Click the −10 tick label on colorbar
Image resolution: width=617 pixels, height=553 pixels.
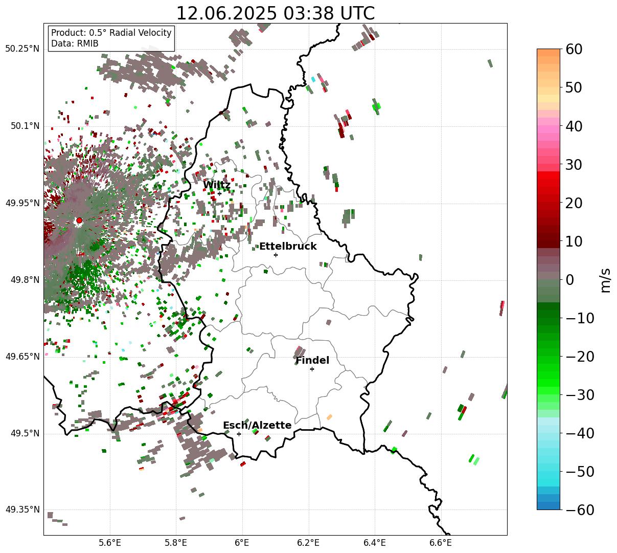580,318
